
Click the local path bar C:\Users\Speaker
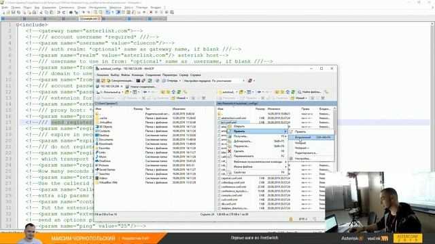coord(154,104)
